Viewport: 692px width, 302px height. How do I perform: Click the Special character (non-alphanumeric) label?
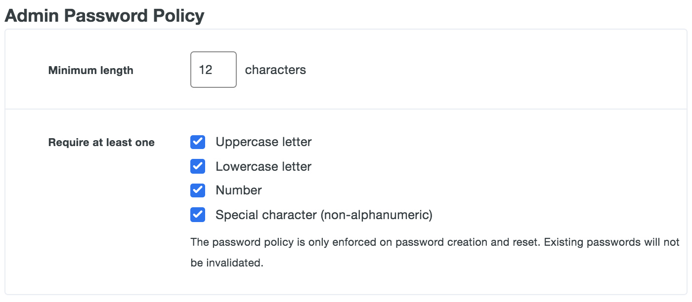(323, 215)
